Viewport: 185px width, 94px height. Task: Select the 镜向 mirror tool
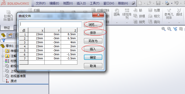click(154, 22)
